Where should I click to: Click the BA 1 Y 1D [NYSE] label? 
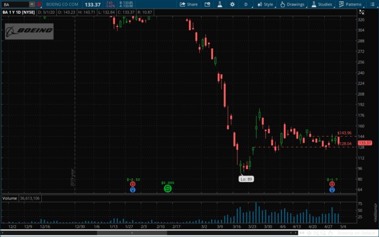[x=18, y=12]
